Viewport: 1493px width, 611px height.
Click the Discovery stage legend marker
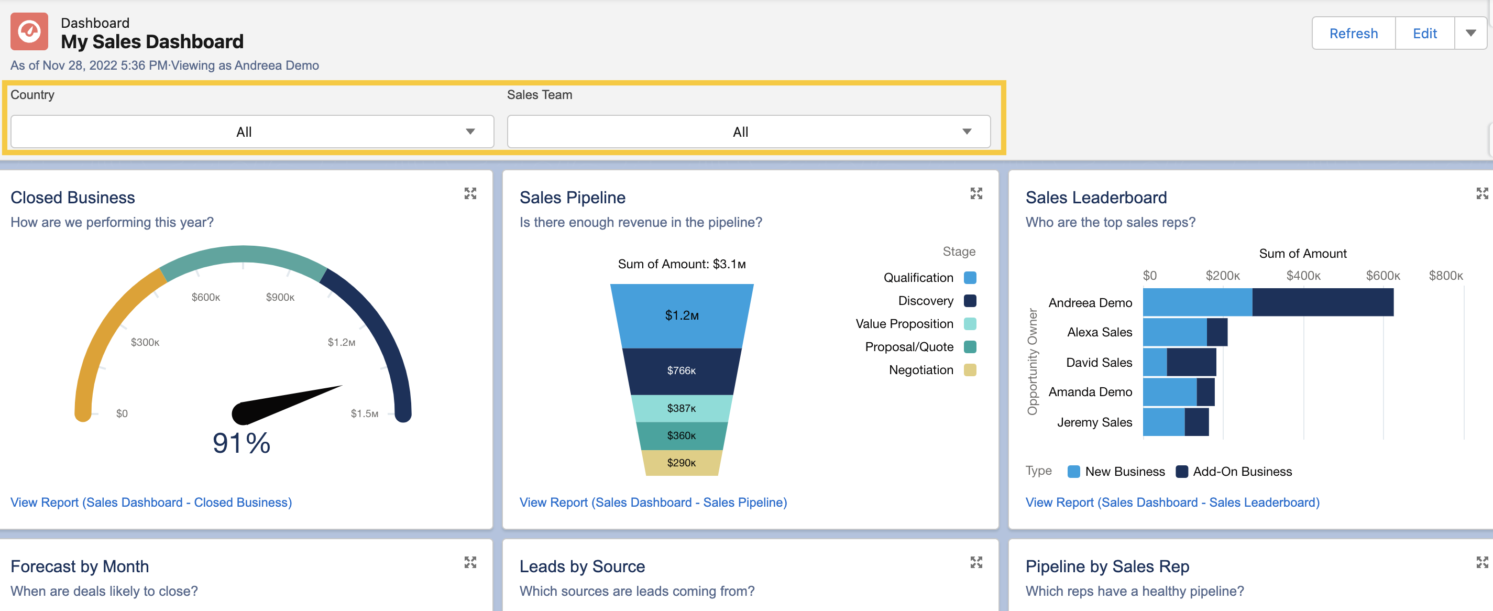(971, 300)
